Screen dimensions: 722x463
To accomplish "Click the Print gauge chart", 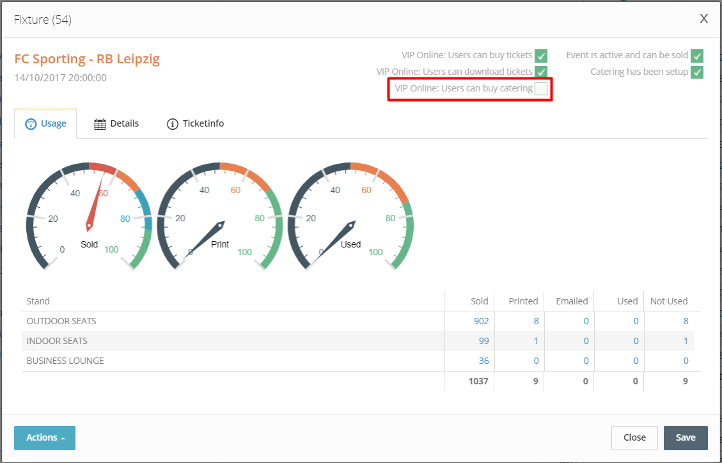I will [x=219, y=216].
